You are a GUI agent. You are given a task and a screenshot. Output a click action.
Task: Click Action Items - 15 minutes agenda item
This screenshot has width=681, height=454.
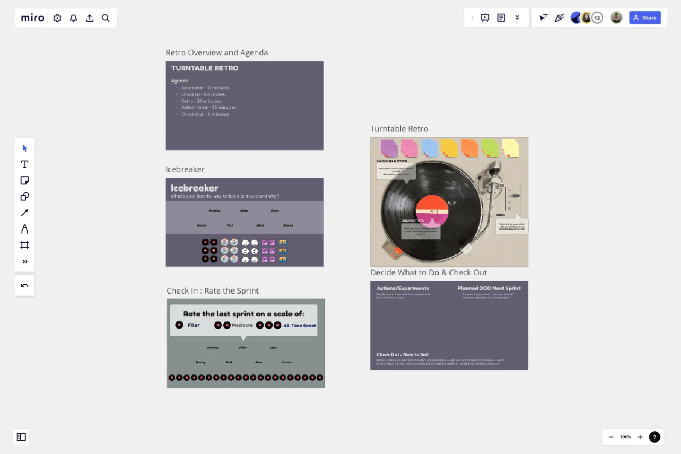coord(209,107)
